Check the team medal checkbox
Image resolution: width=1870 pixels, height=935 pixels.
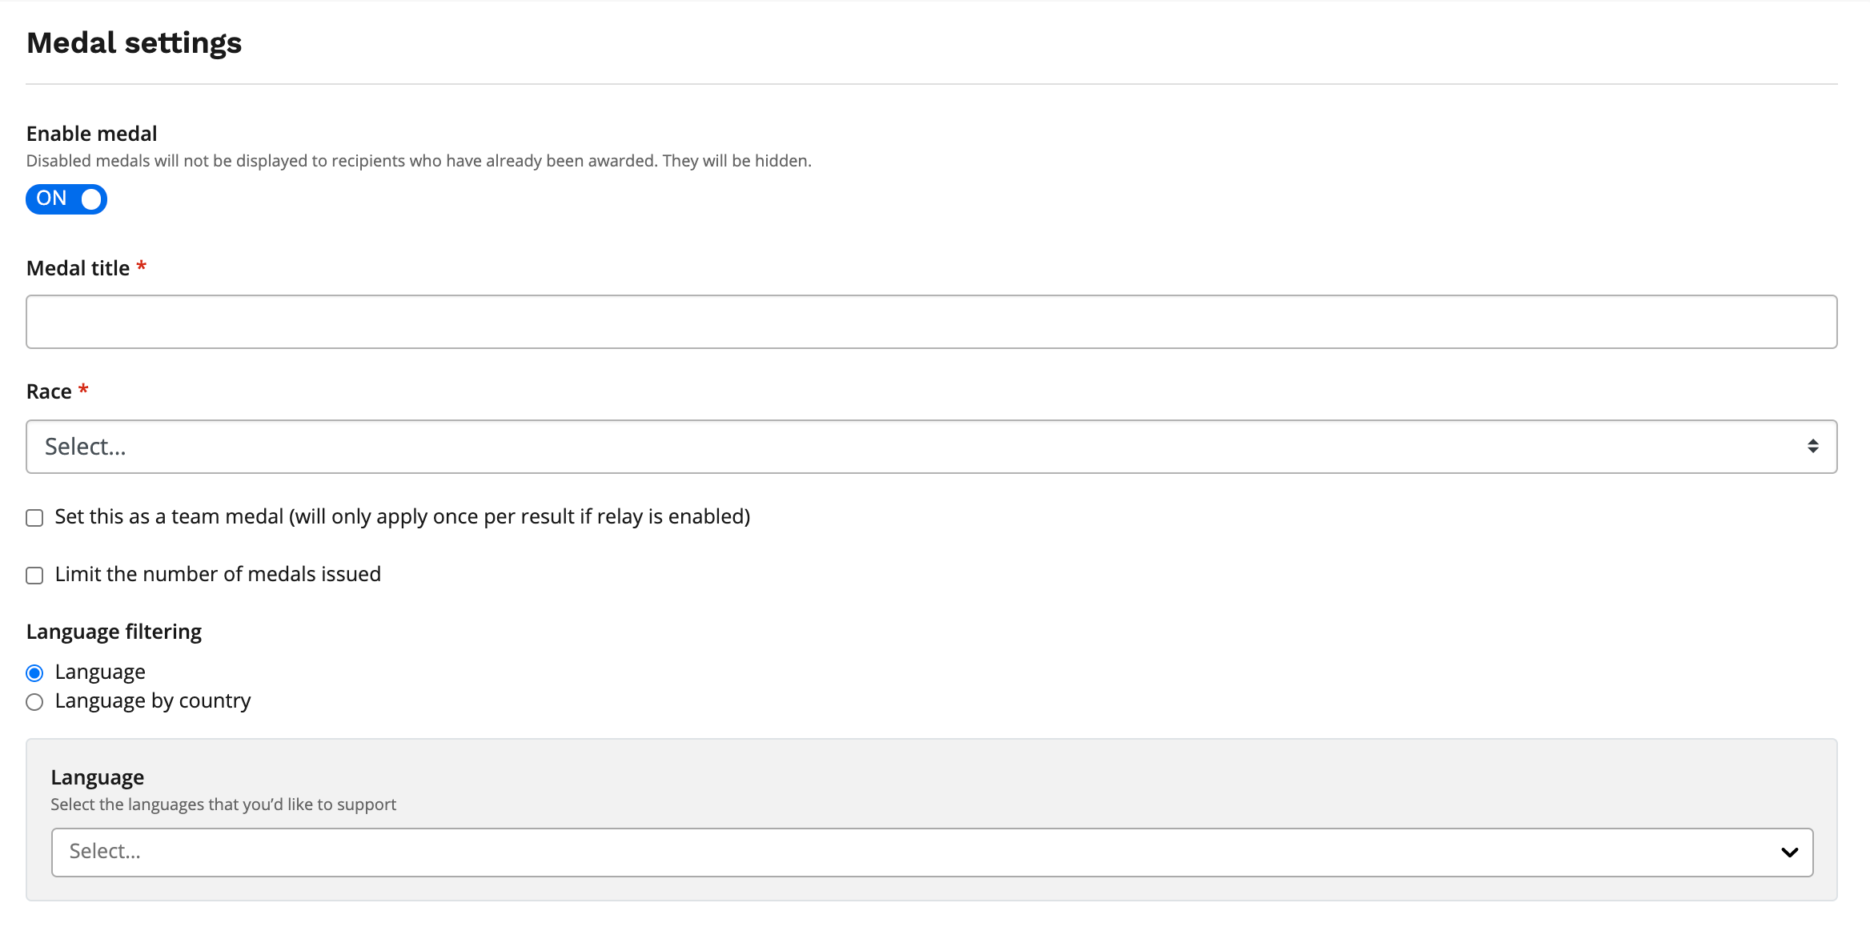click(34, 518)
